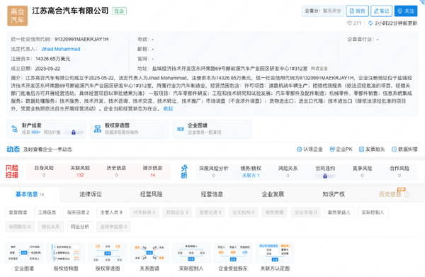Open the 关系图谱 diagram thumbnail

[149, 253]
